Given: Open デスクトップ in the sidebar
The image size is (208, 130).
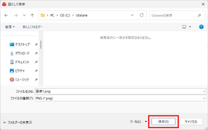Looking at the screenshot, I should pyautogui.click(x=20, y=45).
